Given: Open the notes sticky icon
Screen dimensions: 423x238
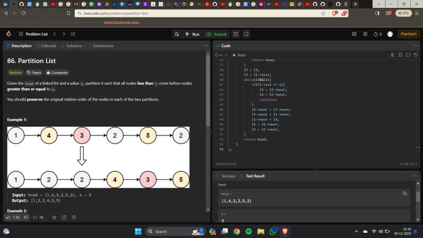Looking at the screenshot, I should pyautogui.click(x=246, y=34).
